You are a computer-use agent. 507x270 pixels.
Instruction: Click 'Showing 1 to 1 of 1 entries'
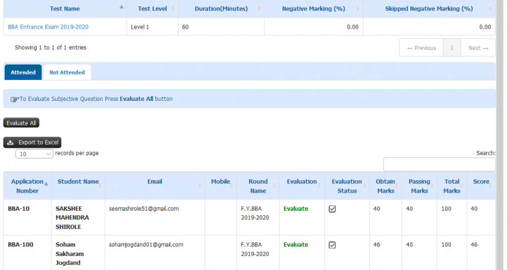[x=51, y=48]
